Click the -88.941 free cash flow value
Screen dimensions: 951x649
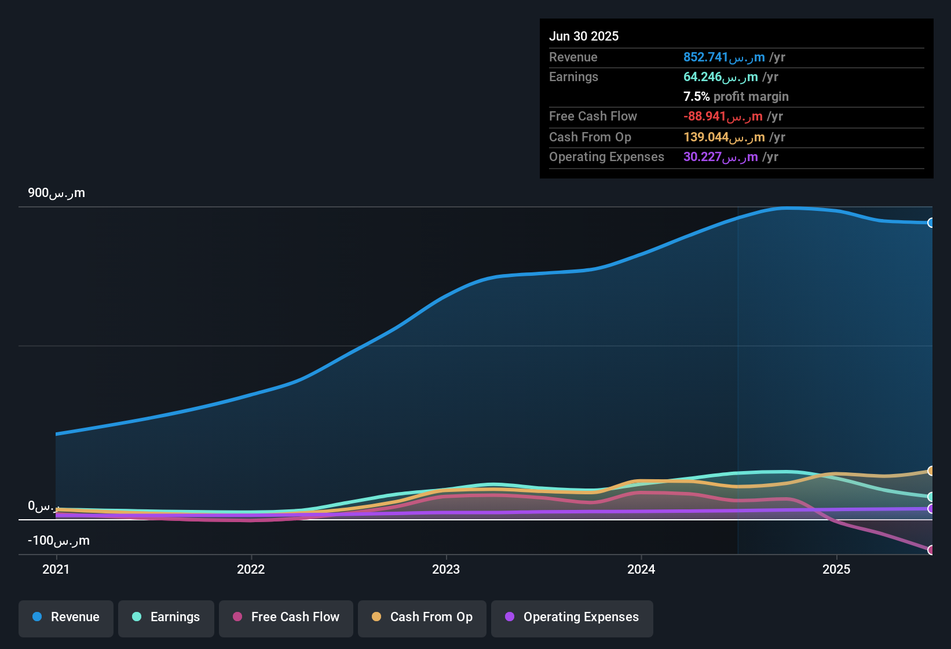723,116
